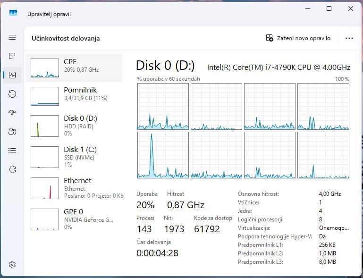Click the Procesi count 143

[144, 229]
